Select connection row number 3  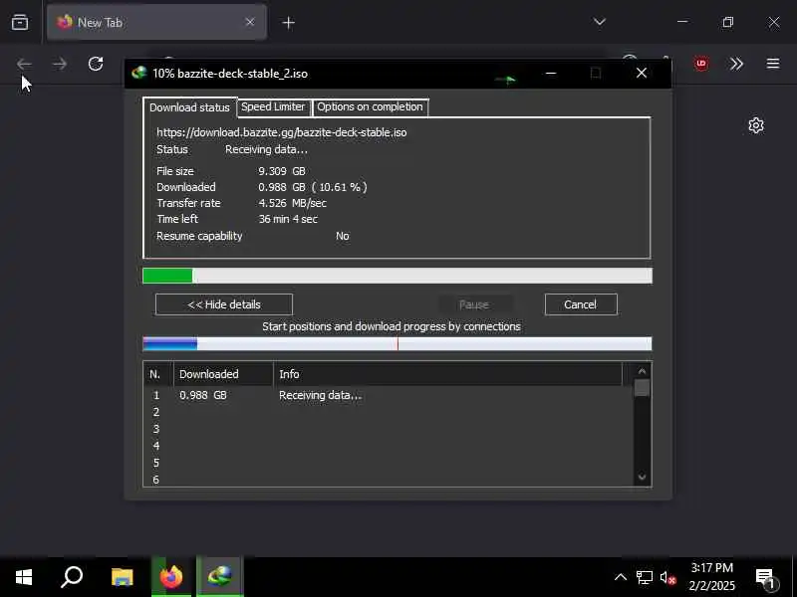tap(389, 429)
